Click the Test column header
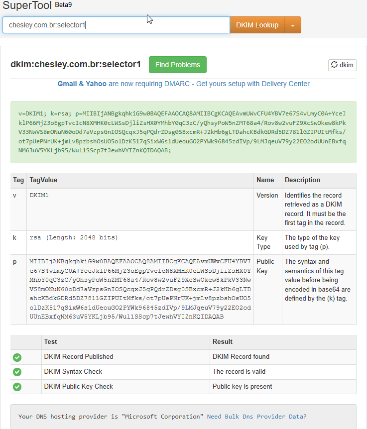The height and width of the screenshot is (429, 367). pos(50,342)
